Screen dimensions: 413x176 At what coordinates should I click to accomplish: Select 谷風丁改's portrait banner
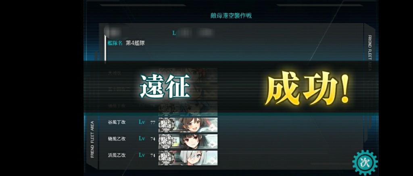click(x=188, y=125)
